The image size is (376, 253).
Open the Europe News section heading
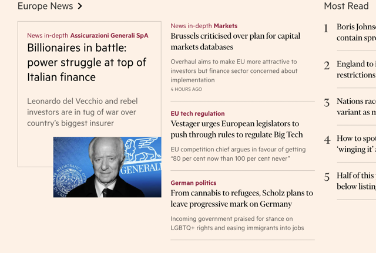tap(45, 6)
